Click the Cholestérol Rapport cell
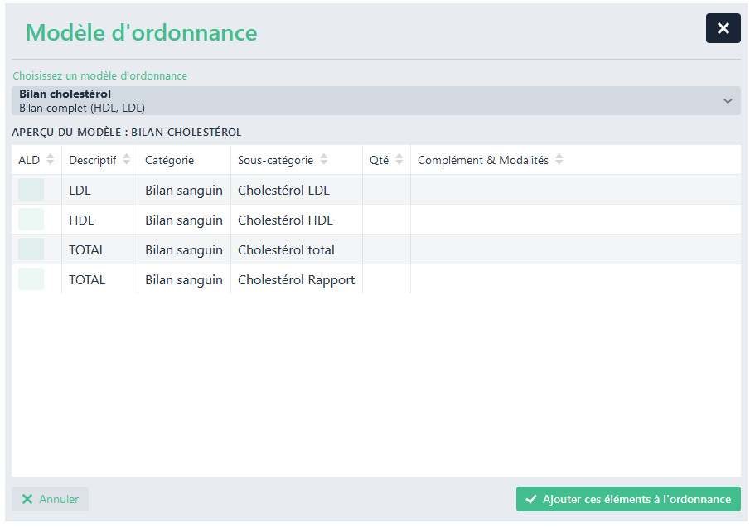This screenshot has height=528, width=750. tap(296, 279)
